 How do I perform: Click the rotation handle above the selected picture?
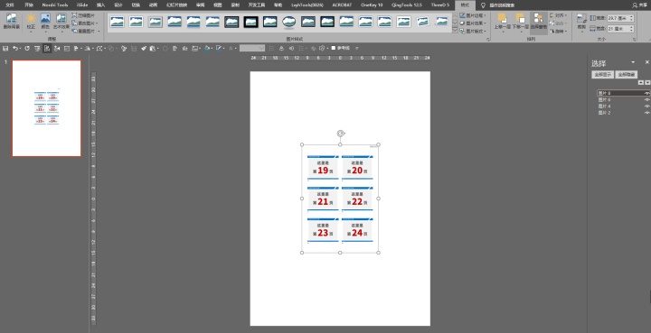click(341, 133)
